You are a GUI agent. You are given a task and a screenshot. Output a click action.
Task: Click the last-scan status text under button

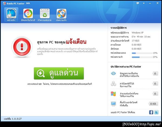[60, 84]
